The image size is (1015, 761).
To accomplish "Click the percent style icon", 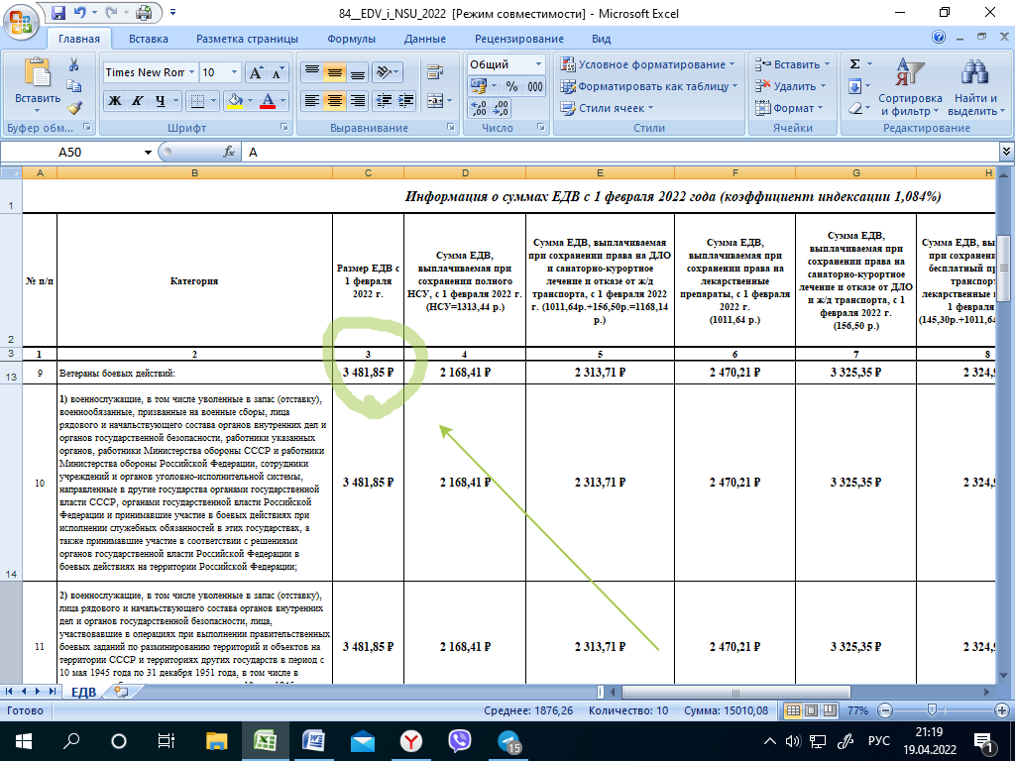I will (512, 86).
